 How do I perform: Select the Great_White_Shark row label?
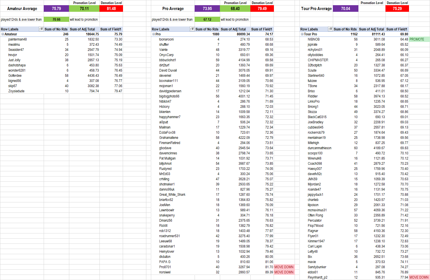[172, 195]
